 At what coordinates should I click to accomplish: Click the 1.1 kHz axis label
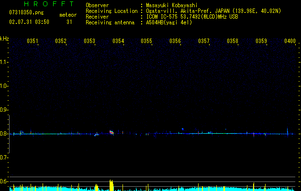(3, 62)
